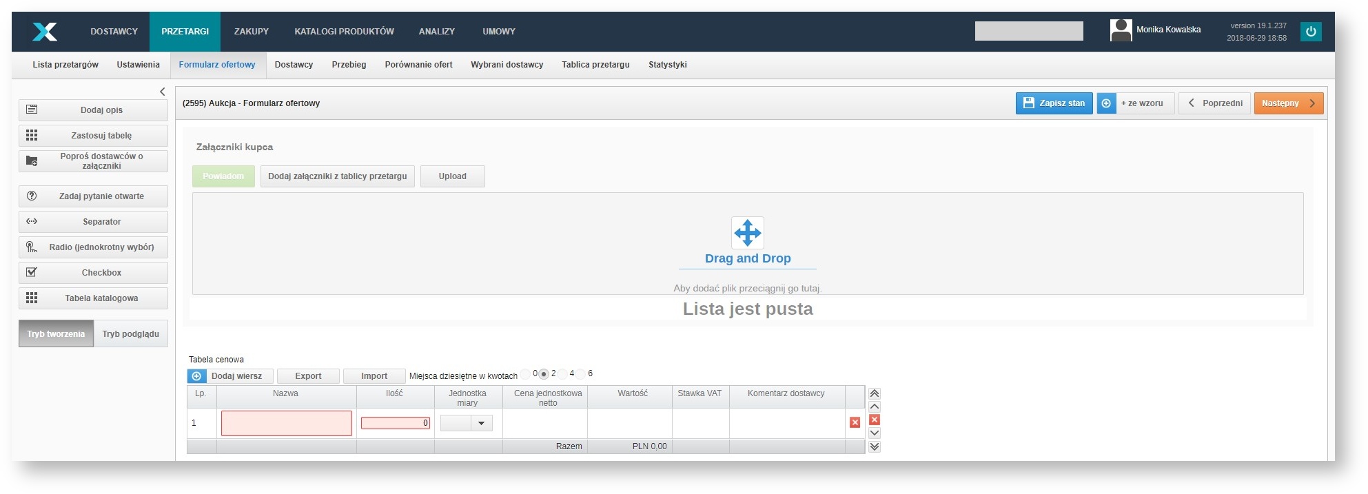
Task: Open the Porównanie ofert tab
Action: point(418,65)
